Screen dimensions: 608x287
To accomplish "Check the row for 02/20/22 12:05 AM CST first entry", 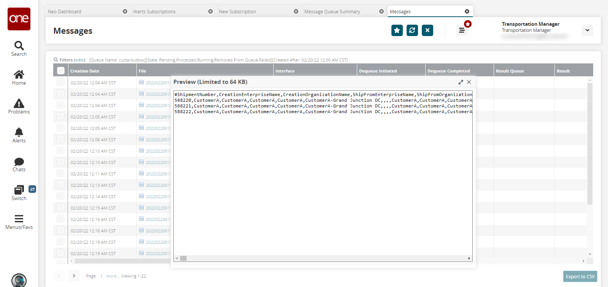I will 60,117.
